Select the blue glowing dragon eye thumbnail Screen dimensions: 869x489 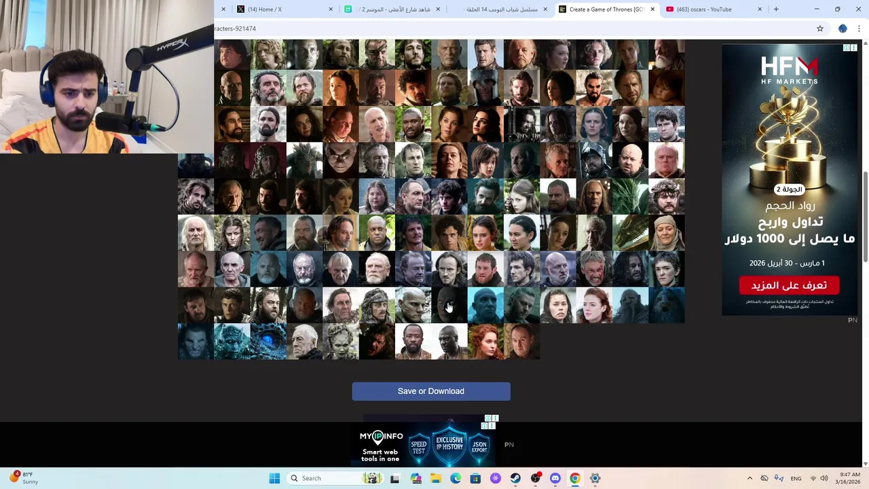point(268,341)
